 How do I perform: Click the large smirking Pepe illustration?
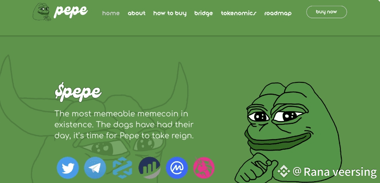point(288,132)
